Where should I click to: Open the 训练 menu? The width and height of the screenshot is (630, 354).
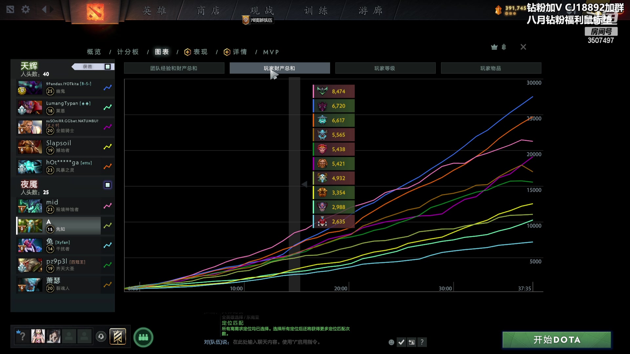316,11
